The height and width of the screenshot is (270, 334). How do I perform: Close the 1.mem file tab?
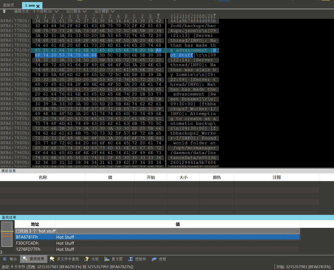pyautogui.click(x=38, y=6)
